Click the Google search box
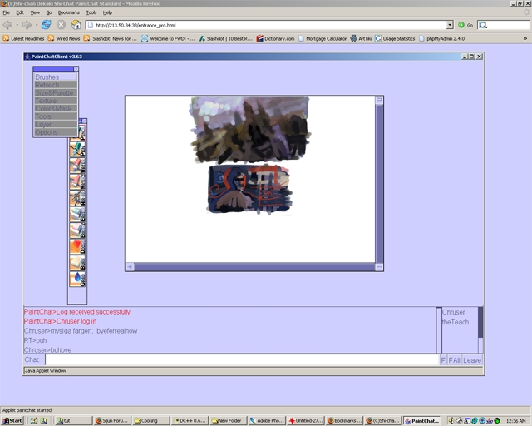532x426 pixels. coord(503,25)
